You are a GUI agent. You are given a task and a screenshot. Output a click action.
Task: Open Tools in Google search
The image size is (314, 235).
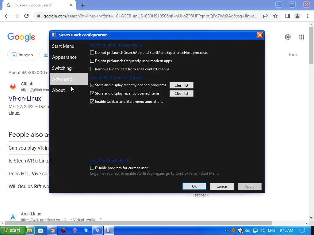293,54
